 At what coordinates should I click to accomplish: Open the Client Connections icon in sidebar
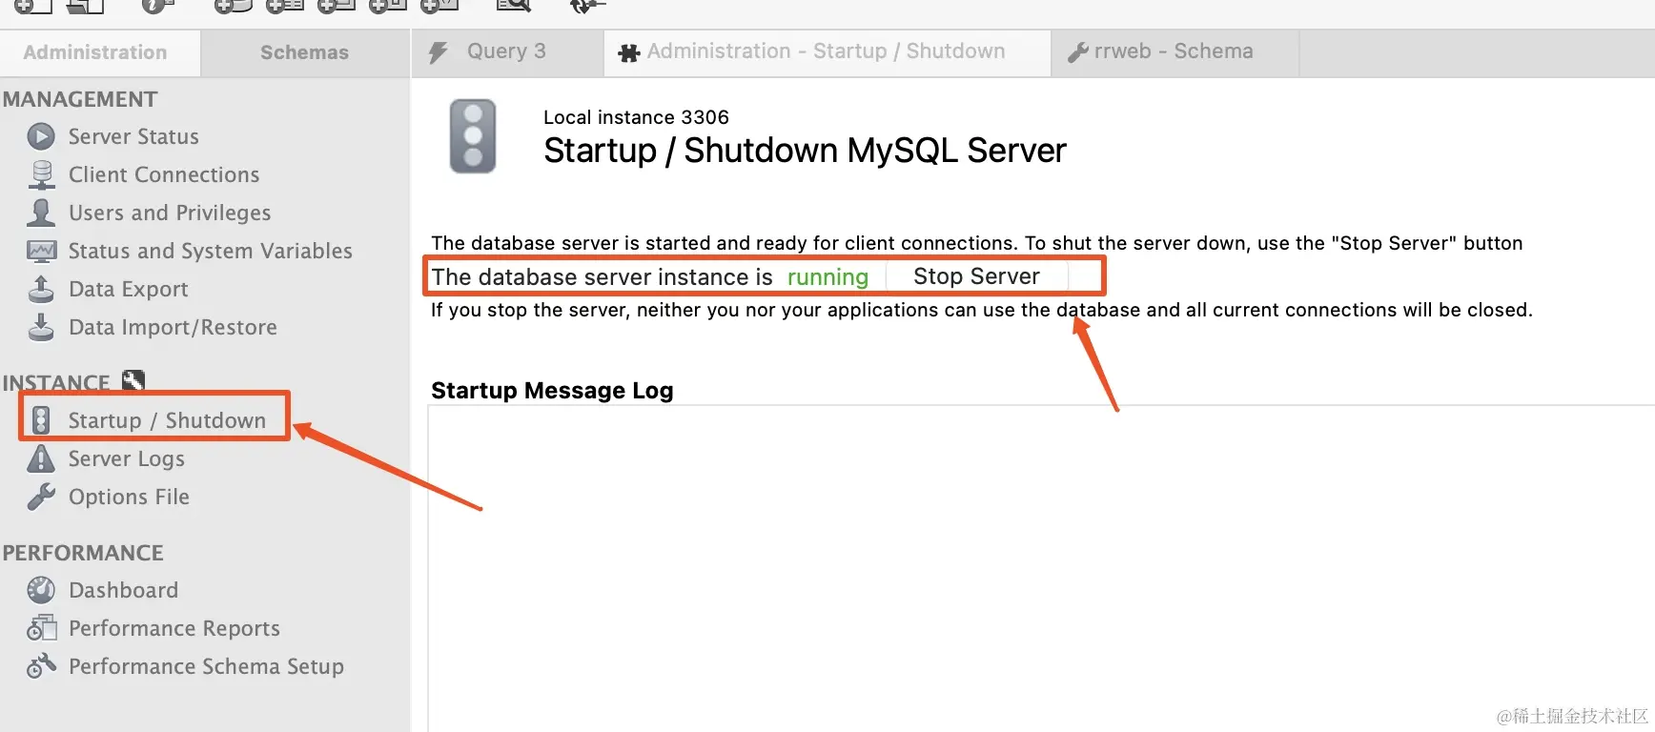click(42, 175)
